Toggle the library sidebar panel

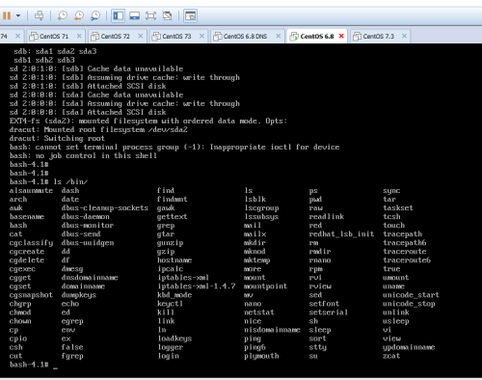118,15
